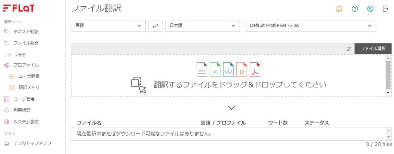Open source language 英語 dropdown
Image resolution: width=394 pixels, height=154 pixels.
click(108, 26)
